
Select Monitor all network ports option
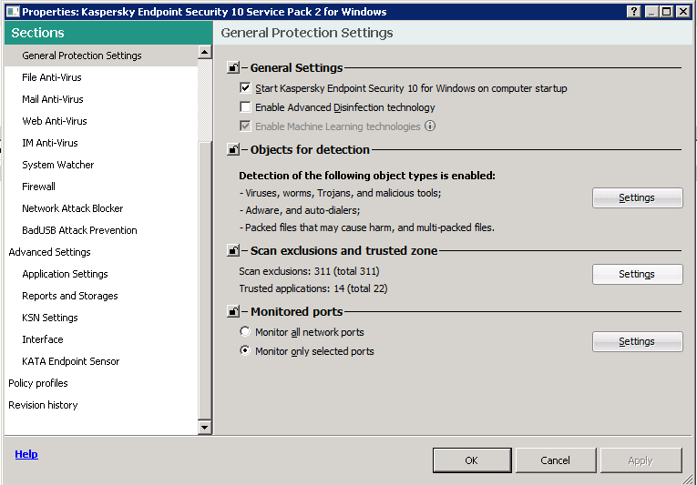(x=245, y=332)
